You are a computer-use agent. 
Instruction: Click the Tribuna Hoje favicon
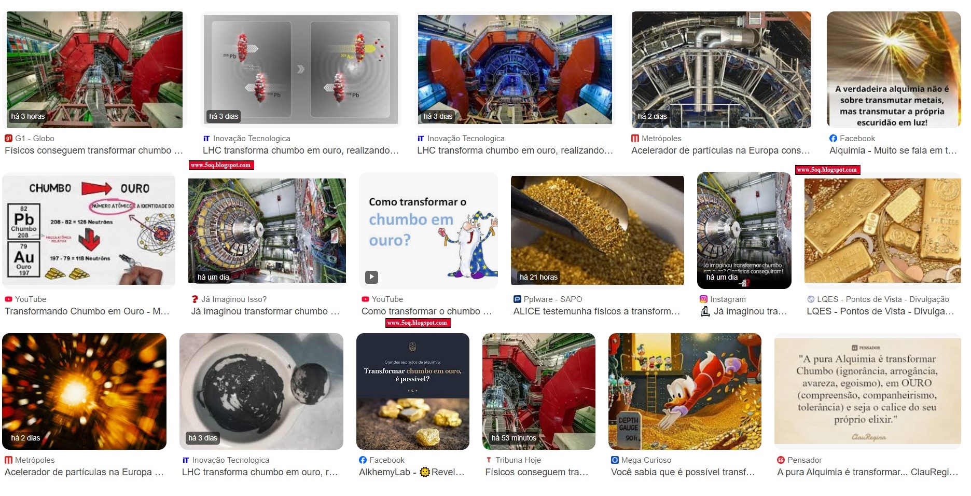[x=489, y=460]
